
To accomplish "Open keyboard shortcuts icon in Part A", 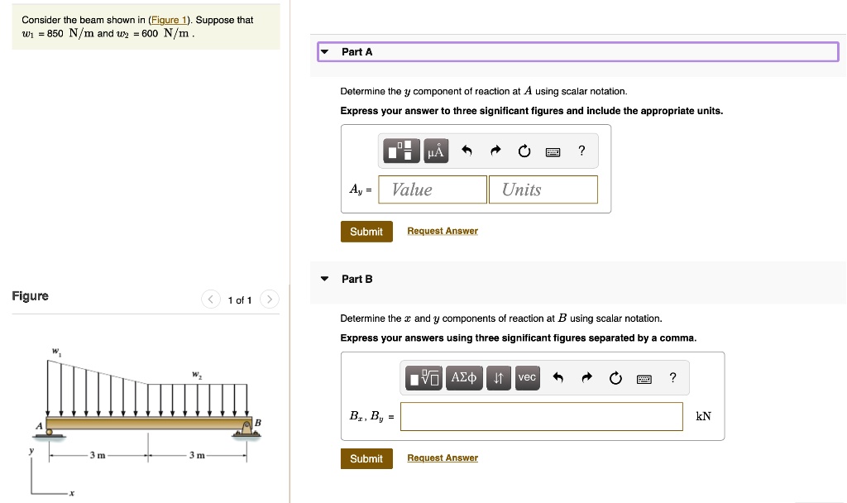I will pyautogui.click(x=553, y=151).
